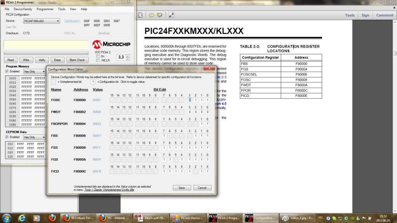Viewport: 397px width, 223px height.
Task: Open the EEPROM Data Hex Only dropdown
Action: coord(34,137)
